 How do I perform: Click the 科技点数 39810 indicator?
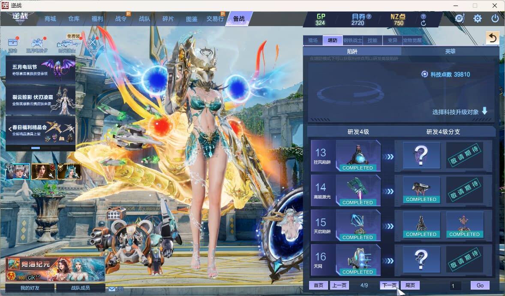(446, 75)
